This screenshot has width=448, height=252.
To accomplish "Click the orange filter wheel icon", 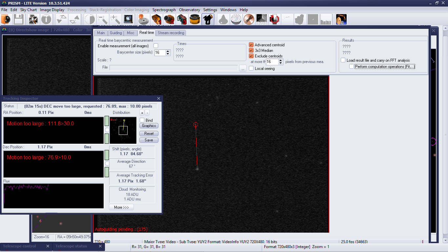I will point(195,19).
